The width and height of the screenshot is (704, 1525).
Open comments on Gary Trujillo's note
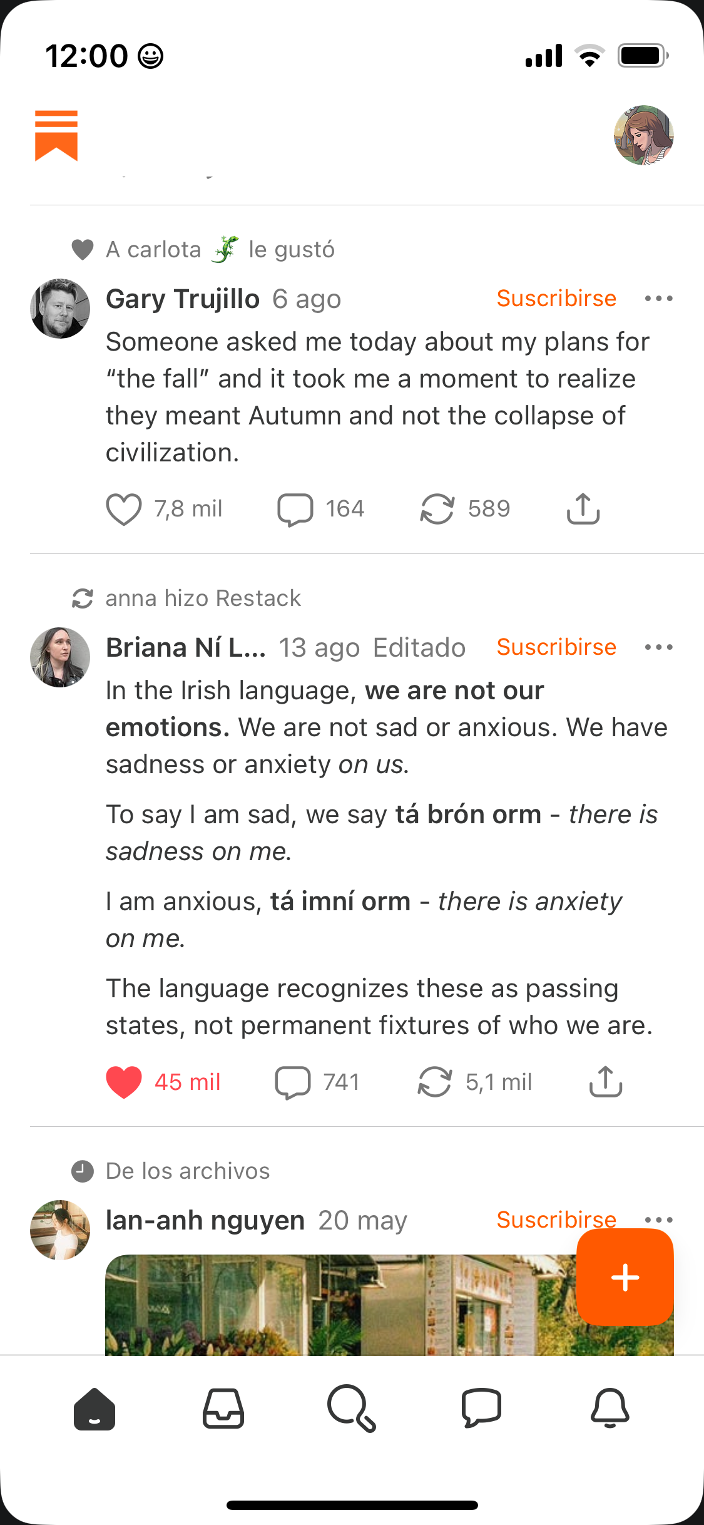click(295, 509)
